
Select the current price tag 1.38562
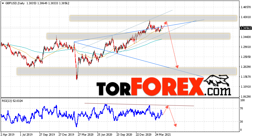(246, 28)
